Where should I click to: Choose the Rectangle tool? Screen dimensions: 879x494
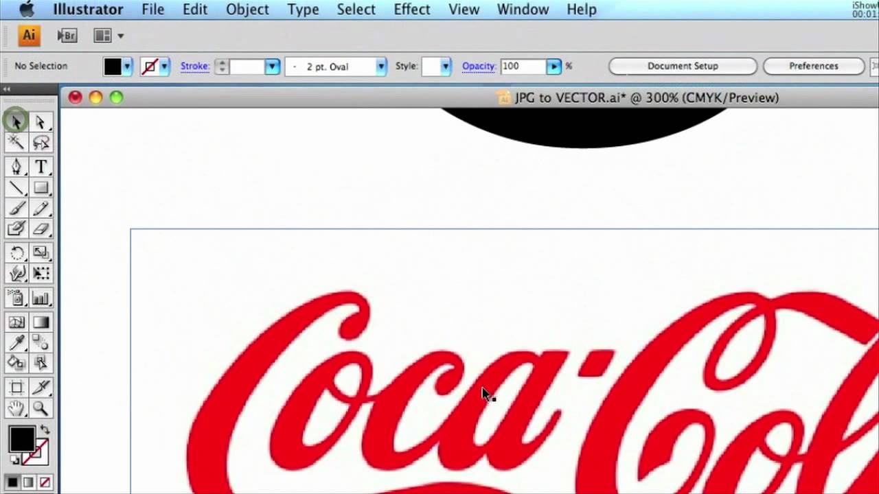pos(41,188)
